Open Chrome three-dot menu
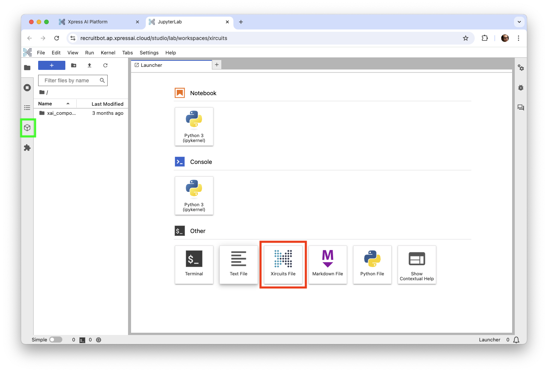The image size is (548, 372). tap(519, 38)
